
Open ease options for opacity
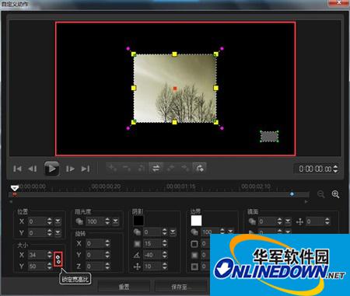click(115, 221)
